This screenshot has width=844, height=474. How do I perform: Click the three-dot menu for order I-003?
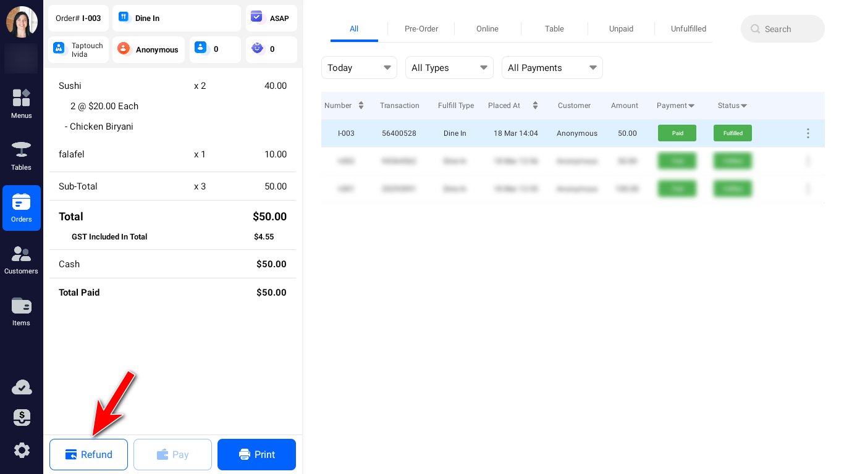(808, 133)
